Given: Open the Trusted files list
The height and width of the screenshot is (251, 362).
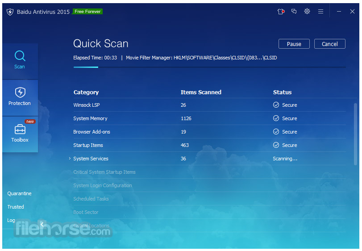Looking at the screenshot, I should coord(16,207).
